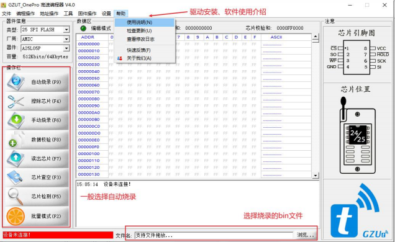Open the 地址操作 menu
The image size is (395, 242).
coord(49,13)
